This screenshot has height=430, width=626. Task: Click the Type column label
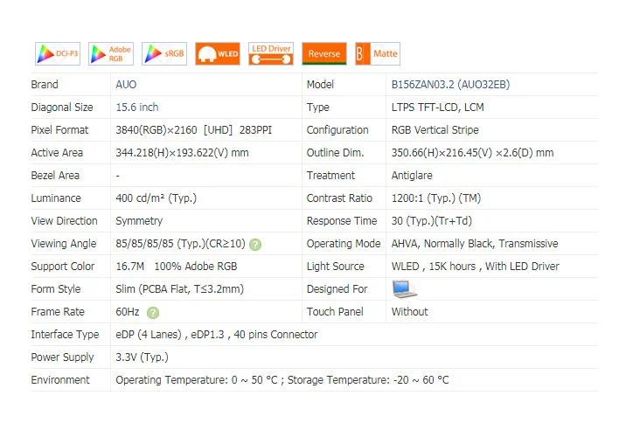pyautogui.click(x=318, y=107)
